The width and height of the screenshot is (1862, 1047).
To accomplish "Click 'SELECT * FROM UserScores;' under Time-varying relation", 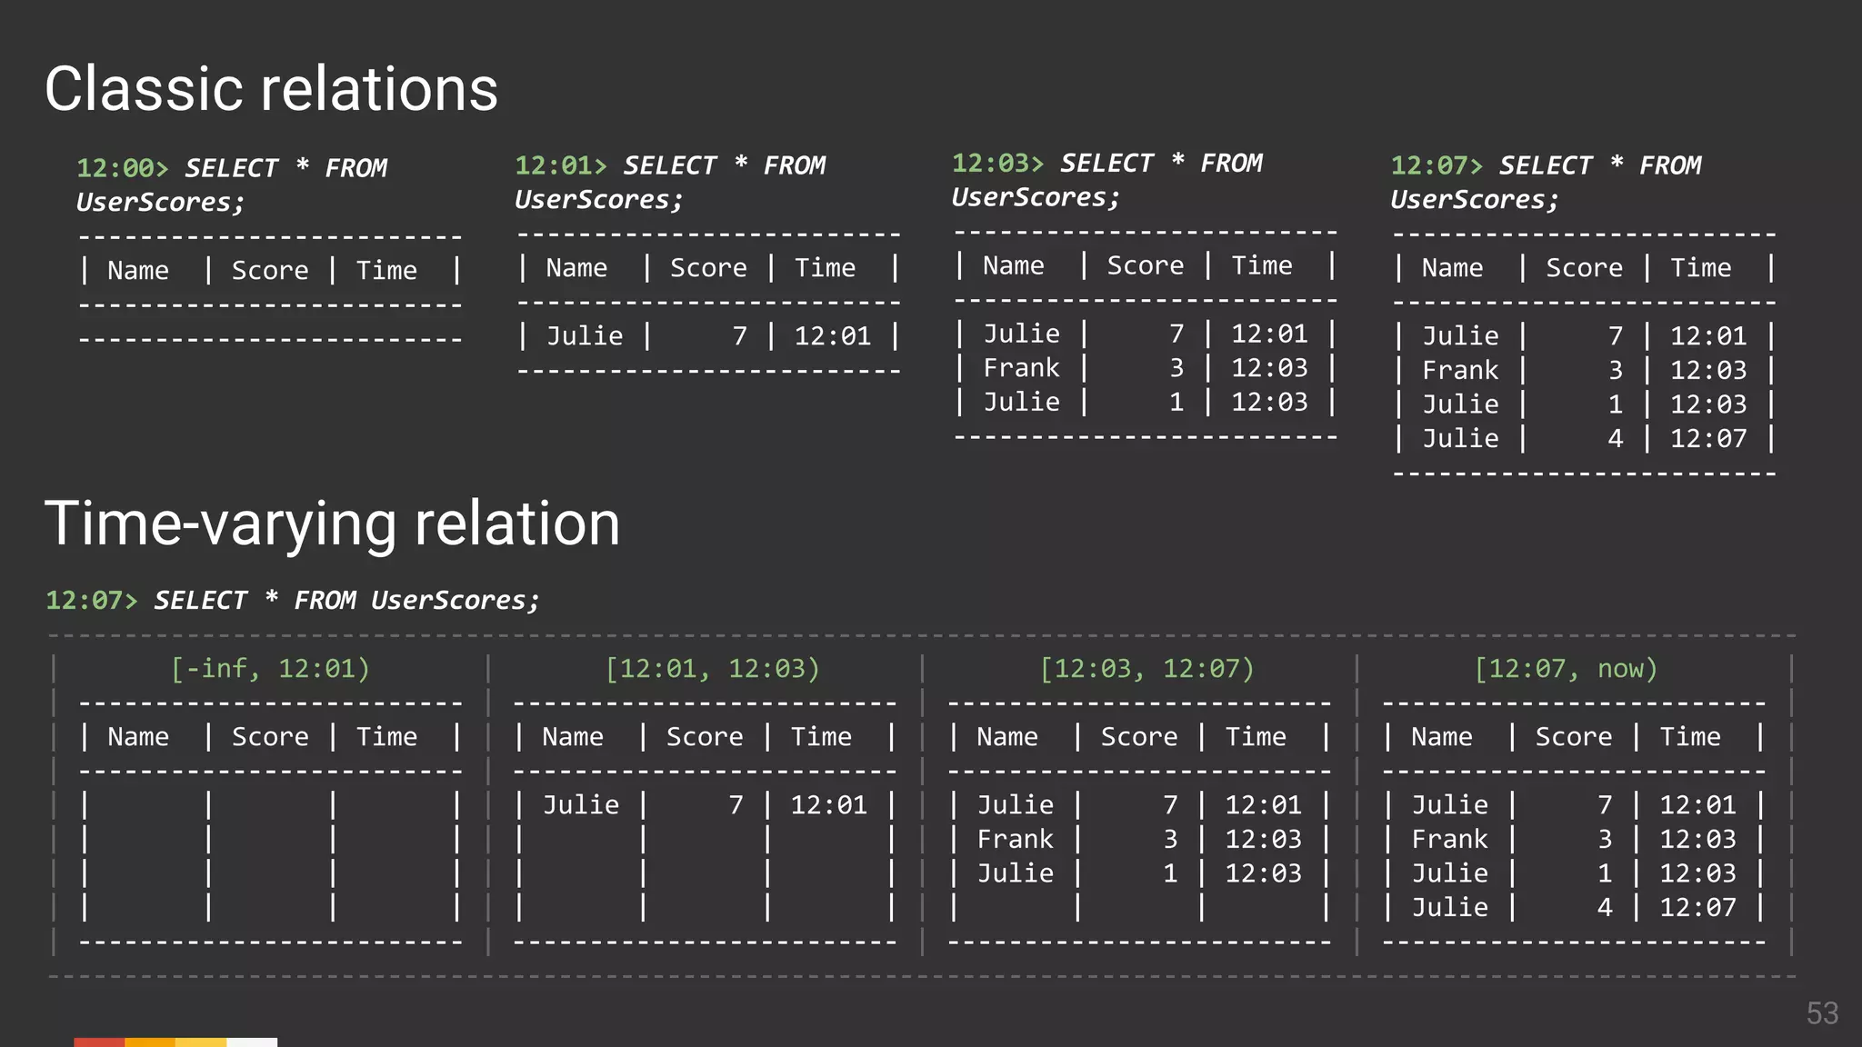I will (x=346, y=601).
